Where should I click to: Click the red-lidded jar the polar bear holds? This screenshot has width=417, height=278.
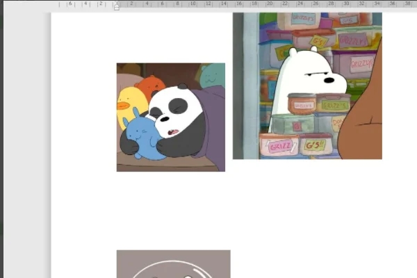(x=302, y=104)
